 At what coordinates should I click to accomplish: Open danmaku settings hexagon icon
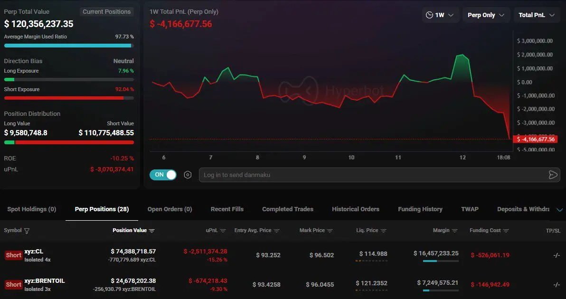188,175
